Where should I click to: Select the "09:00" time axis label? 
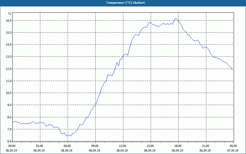95,146
